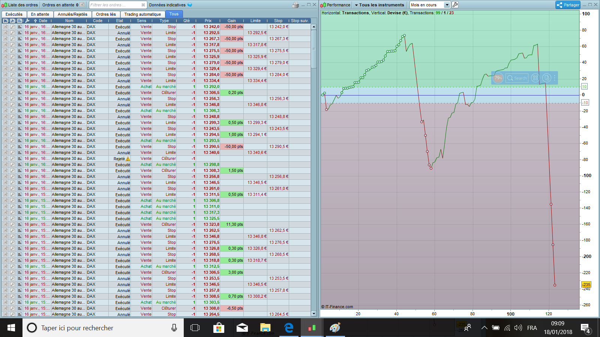Click the 11,30 pts gain cell
The height and width of the screenshot is (337, 600).
(x=232, y=224)
